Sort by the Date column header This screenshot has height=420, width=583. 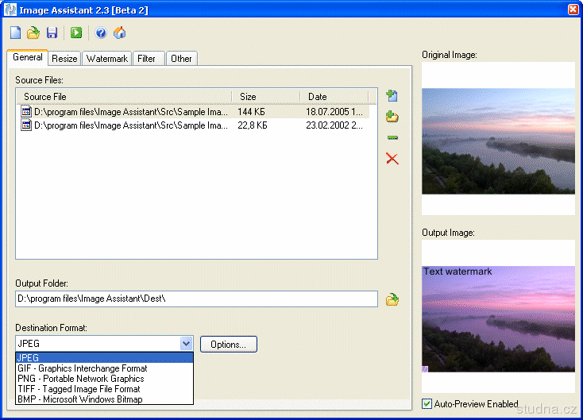click(x=334, y=97)
